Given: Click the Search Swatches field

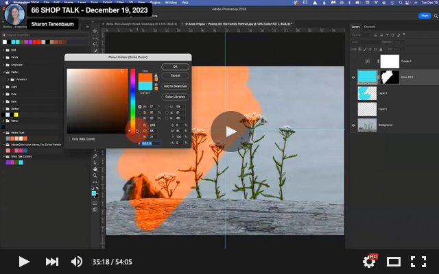Looking at the screenshot, I should pyautogui.click(x=45, y=35).
